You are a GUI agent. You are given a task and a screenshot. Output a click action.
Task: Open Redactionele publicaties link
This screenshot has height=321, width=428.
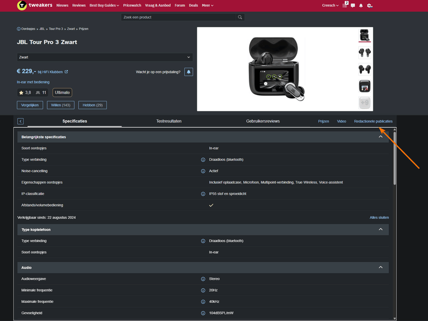click(373, 121)
